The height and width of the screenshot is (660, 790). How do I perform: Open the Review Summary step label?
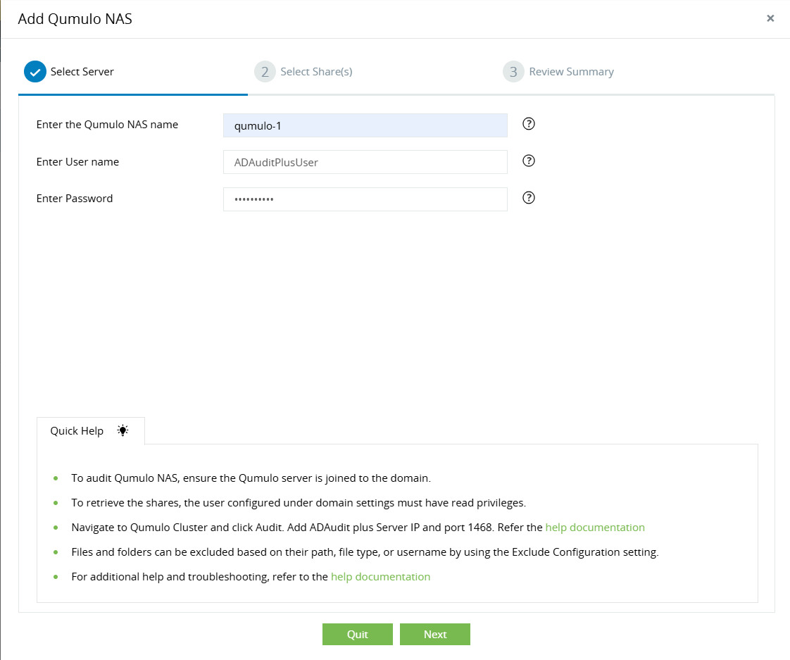click(x=571, y=72)
